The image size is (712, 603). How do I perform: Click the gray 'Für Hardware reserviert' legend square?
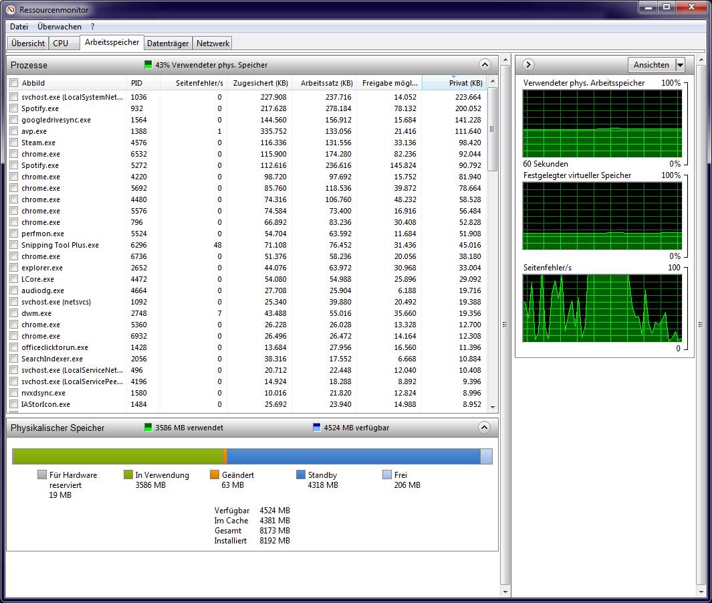[42, 475]
